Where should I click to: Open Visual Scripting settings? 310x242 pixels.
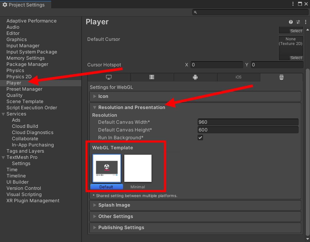pyautogui.click(x=24, y=194)
